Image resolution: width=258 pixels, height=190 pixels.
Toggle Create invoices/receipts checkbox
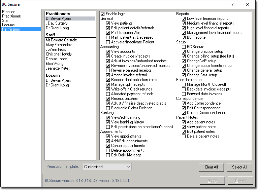108,56
